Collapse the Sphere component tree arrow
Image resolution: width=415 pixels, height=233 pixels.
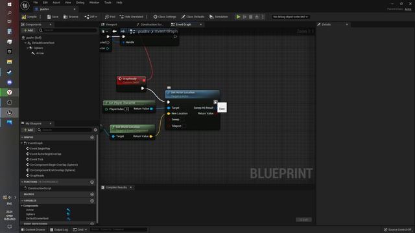pyautogui.click(x=27, y=48)
